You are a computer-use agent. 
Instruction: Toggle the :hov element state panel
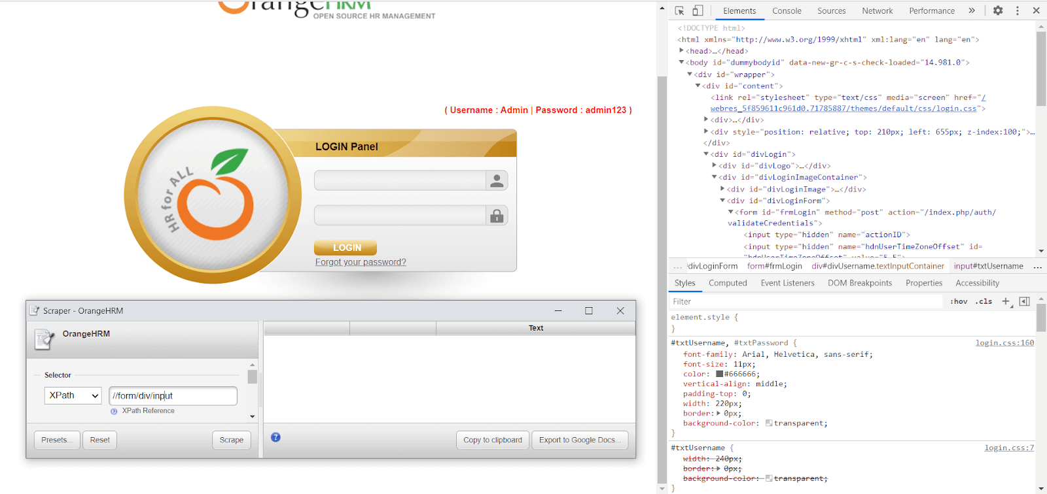pyautogui.click(x=959, y=301)
